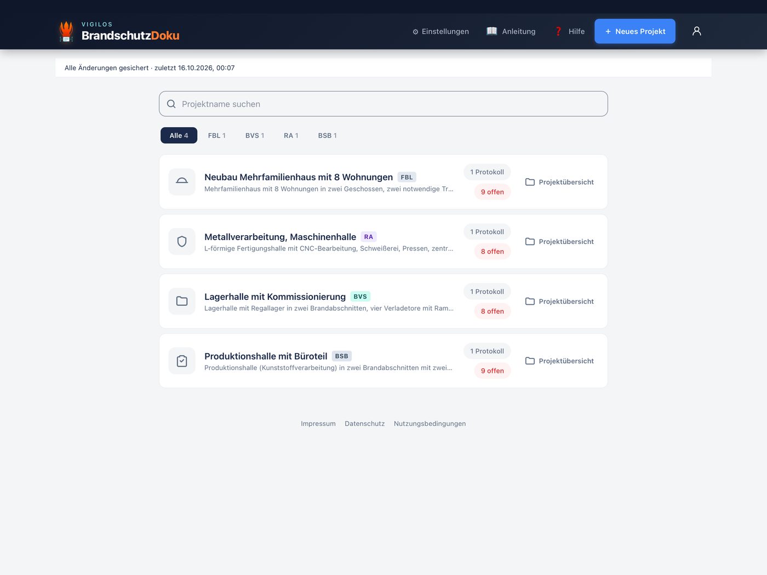Create a new project with Neues Projekt
Viewport: 767px width, 575px height.
pos(635,31)
